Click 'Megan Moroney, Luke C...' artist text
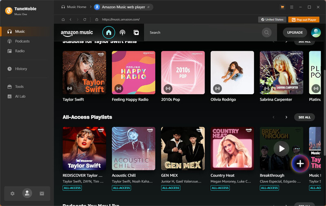The height and width of the screenshot is (206, 326). pos(231,181)
